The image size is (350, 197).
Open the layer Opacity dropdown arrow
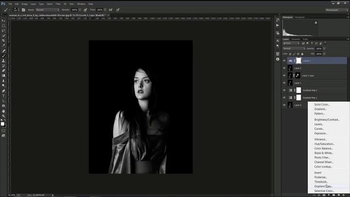coord(324,49)
